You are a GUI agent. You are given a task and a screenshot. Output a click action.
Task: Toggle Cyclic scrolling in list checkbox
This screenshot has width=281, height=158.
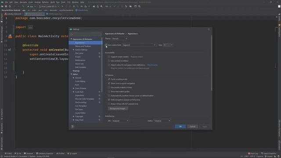(109, 79)
